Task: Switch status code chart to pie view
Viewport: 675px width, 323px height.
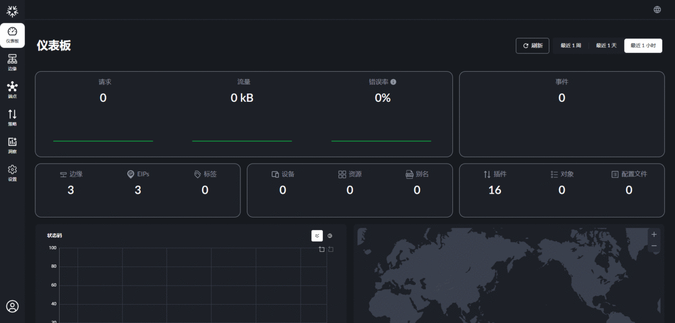Action: click(330, 236)
